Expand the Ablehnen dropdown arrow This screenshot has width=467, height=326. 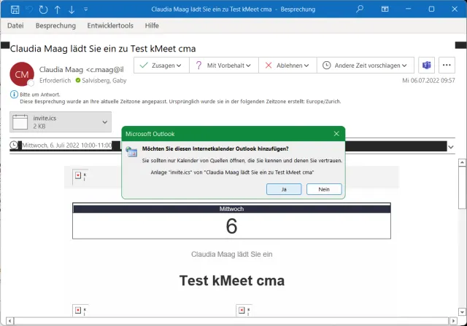306,65
